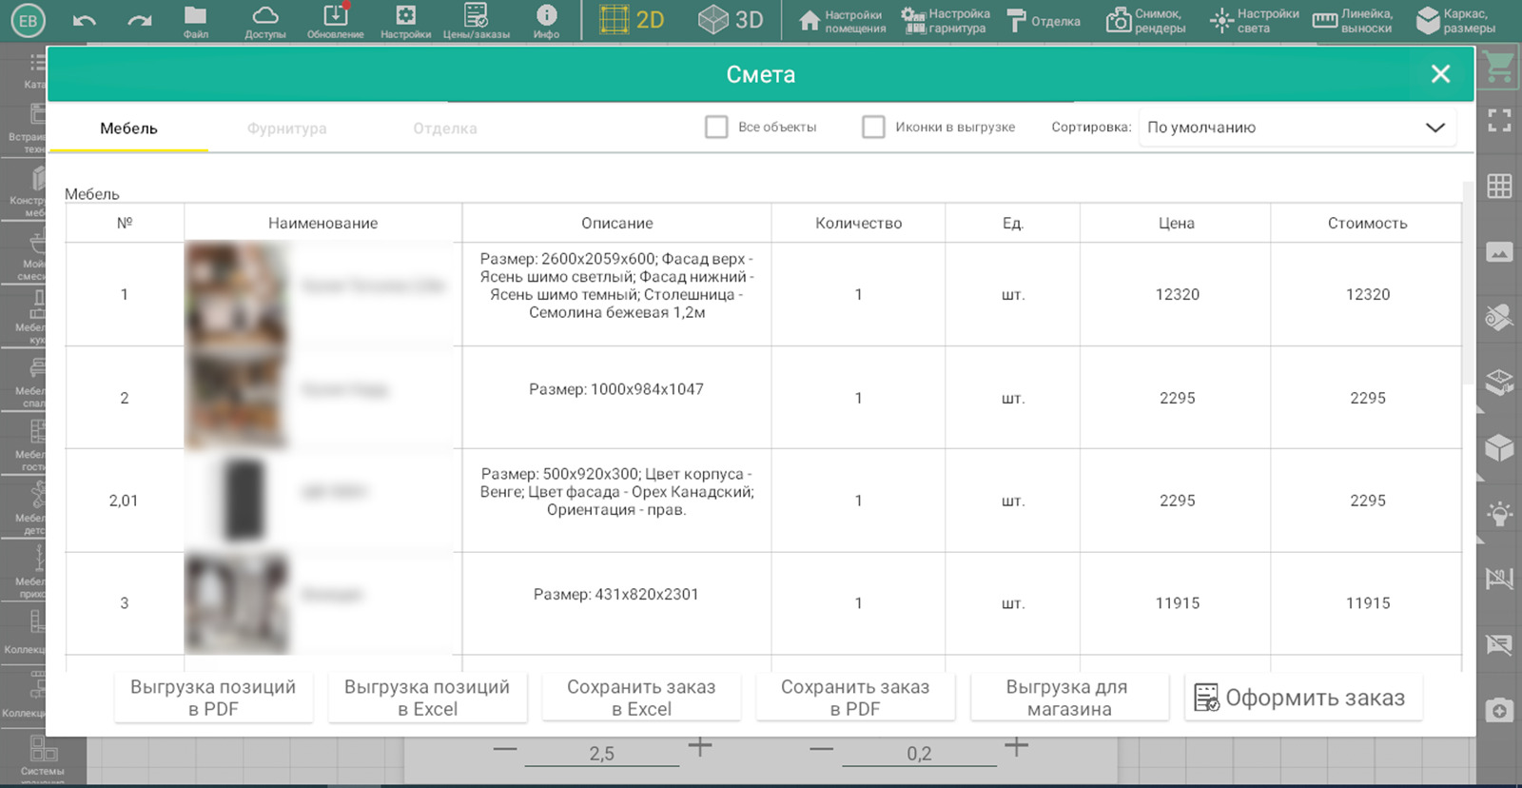The width and height of the screenshot is (1522, 788).
Task: Click the redo arrow icon
Action: pyautogui.click(x=140, y=20)
